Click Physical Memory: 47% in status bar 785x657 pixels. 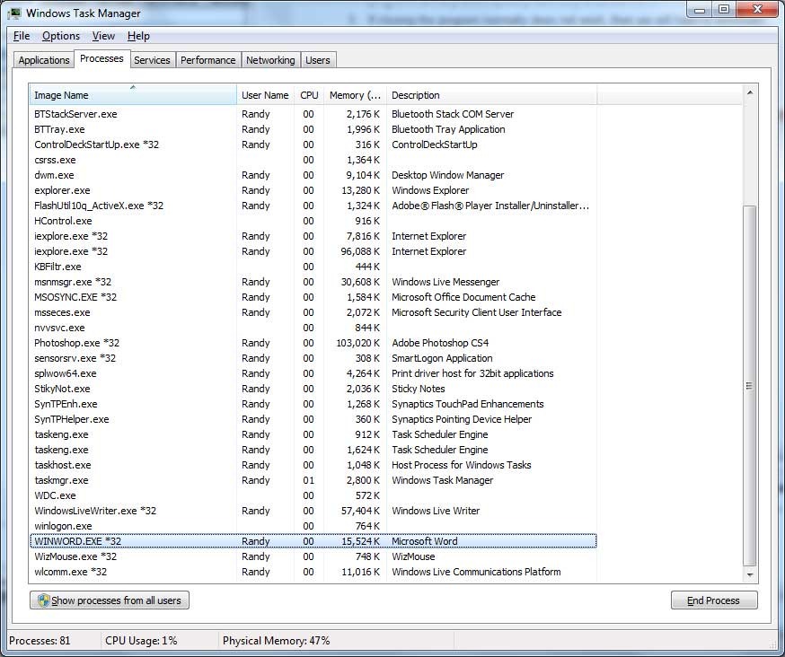(277, 641)
